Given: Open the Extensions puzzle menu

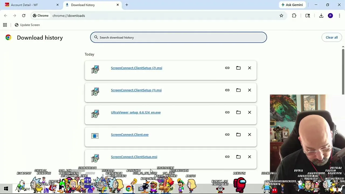Looking at the screenshot, I should pyautogui.click(x=294, y=16).
